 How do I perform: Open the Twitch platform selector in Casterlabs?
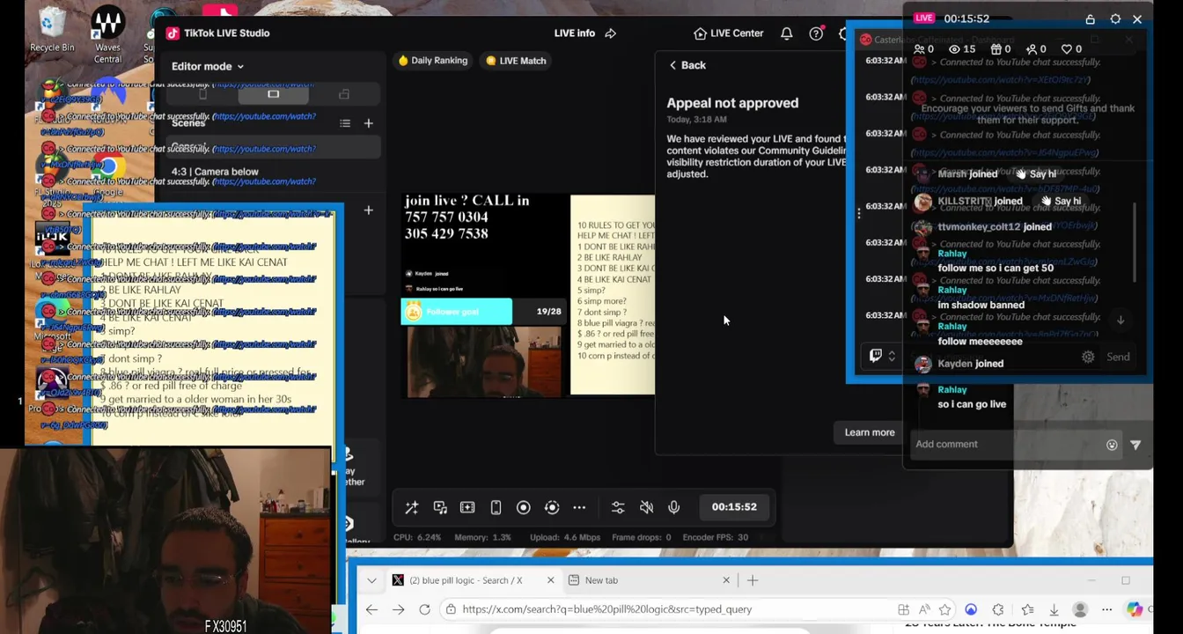coord(882,356)
